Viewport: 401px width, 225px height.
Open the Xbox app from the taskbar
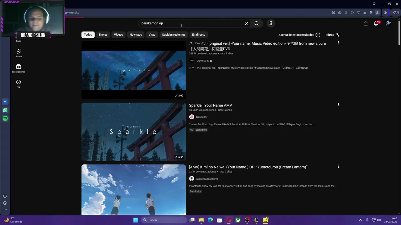pos(238,220)
